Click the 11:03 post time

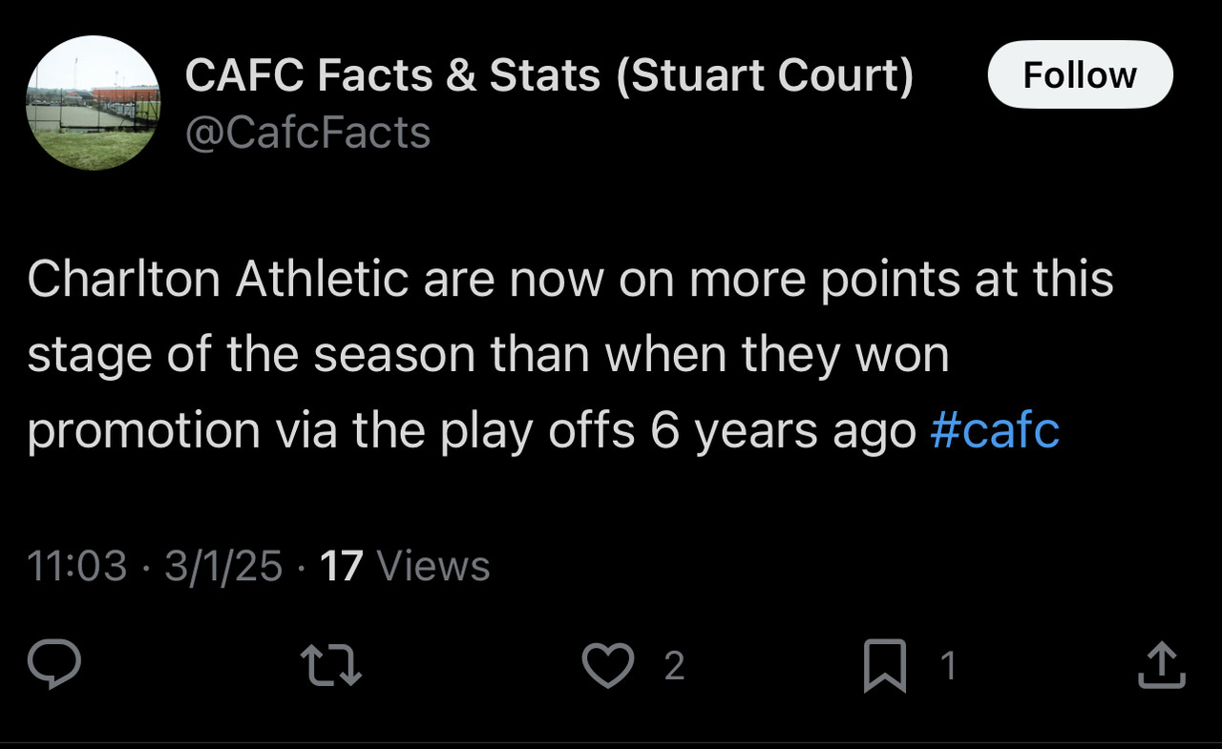tap(76, 566)
